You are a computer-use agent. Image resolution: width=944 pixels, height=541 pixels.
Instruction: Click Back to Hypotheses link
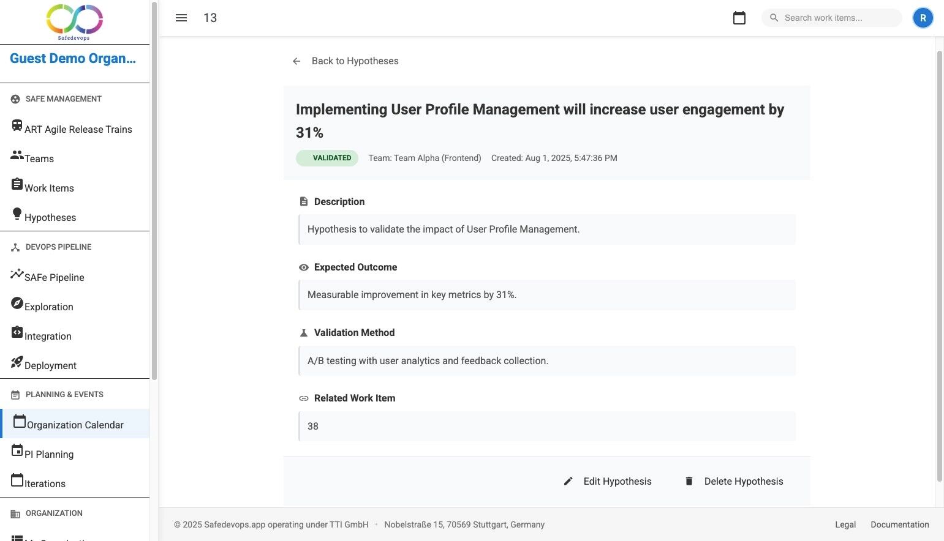point(355,61)
